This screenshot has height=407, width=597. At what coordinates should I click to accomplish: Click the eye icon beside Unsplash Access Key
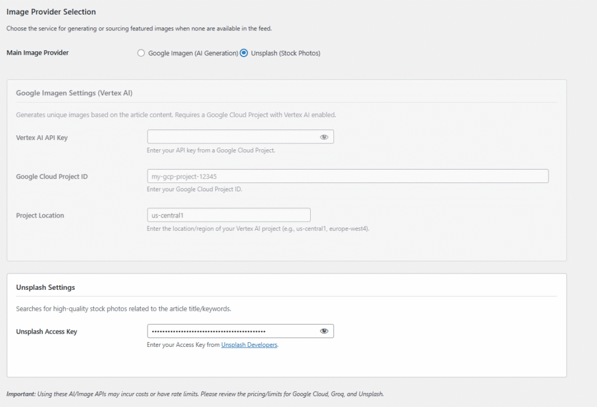(x=324, y=331)
